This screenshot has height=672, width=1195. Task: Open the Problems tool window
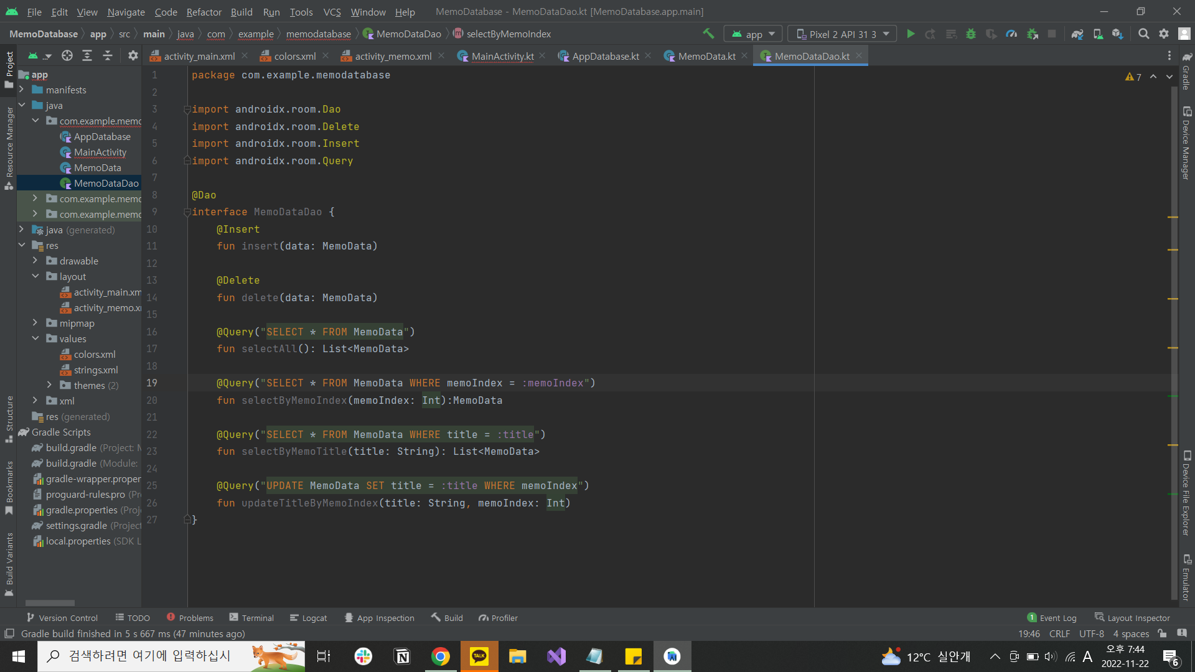pyautogui.click(x=190, y=618)
